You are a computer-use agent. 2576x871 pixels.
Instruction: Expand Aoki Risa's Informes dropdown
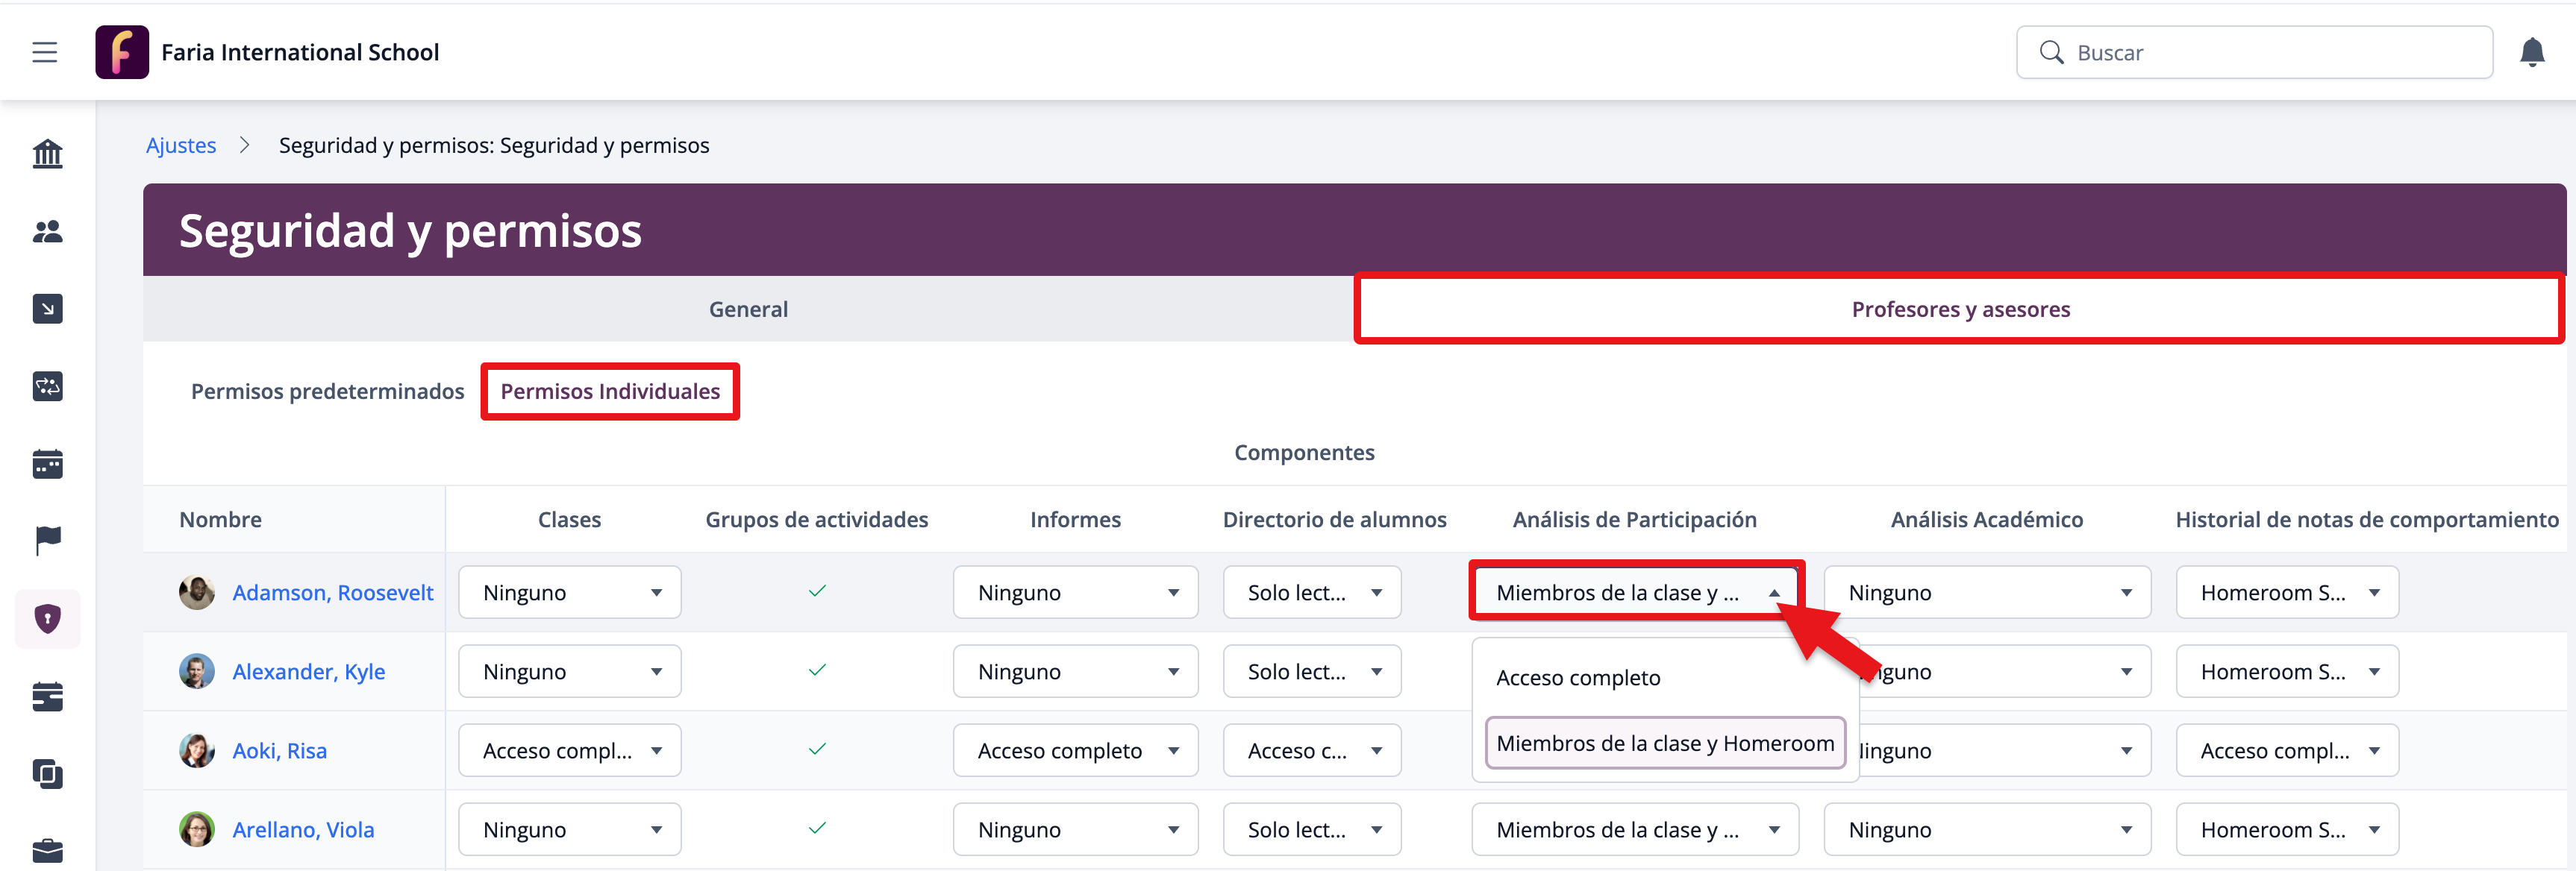tap(1074, 750)
